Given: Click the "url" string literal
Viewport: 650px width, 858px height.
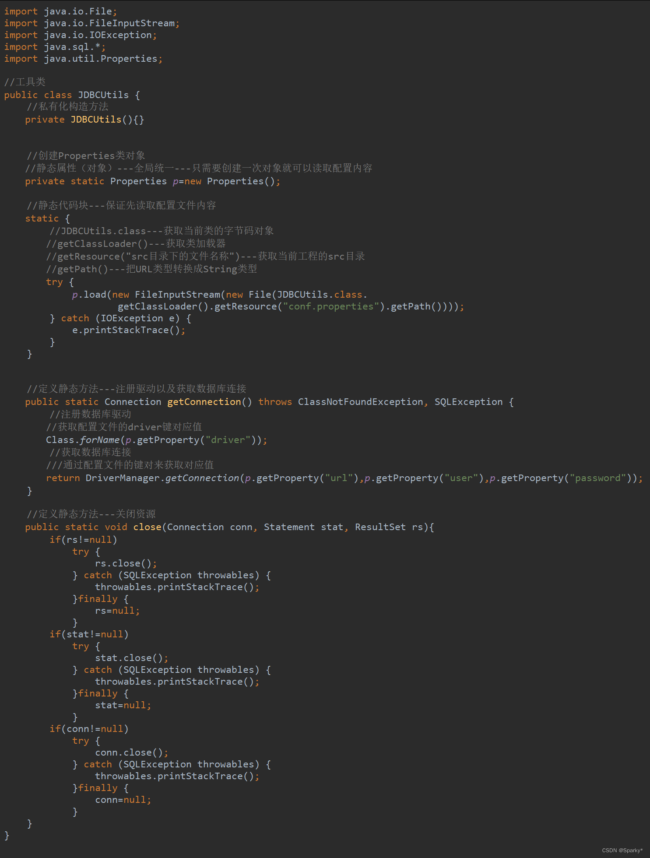Looking at the screenshot, I should pos(339,478).
